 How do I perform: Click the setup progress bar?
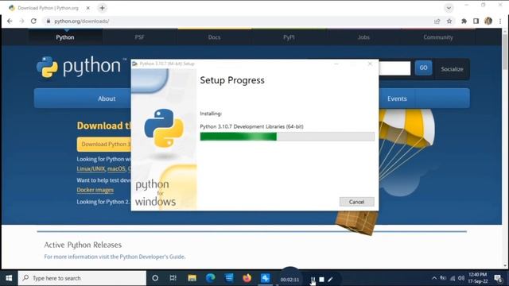click(287, 137)
